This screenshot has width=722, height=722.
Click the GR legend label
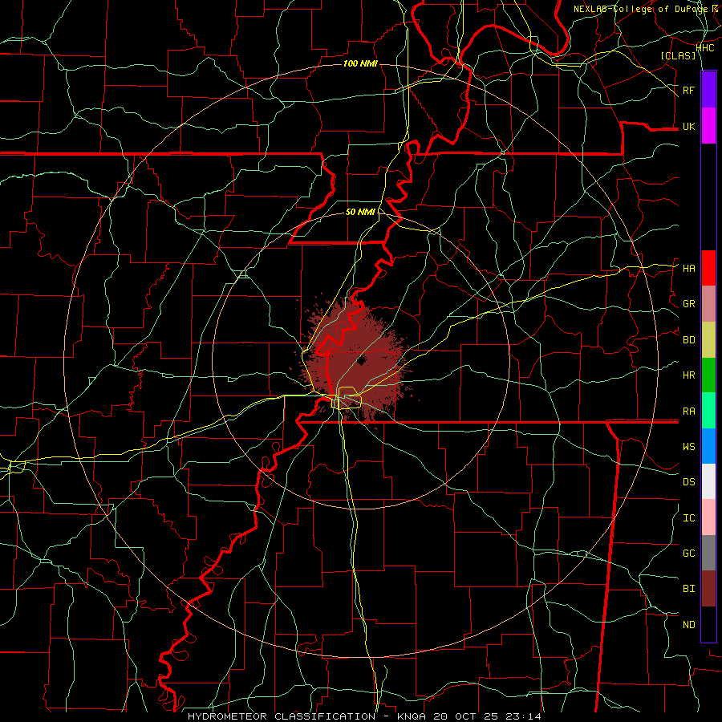(688, 304)
